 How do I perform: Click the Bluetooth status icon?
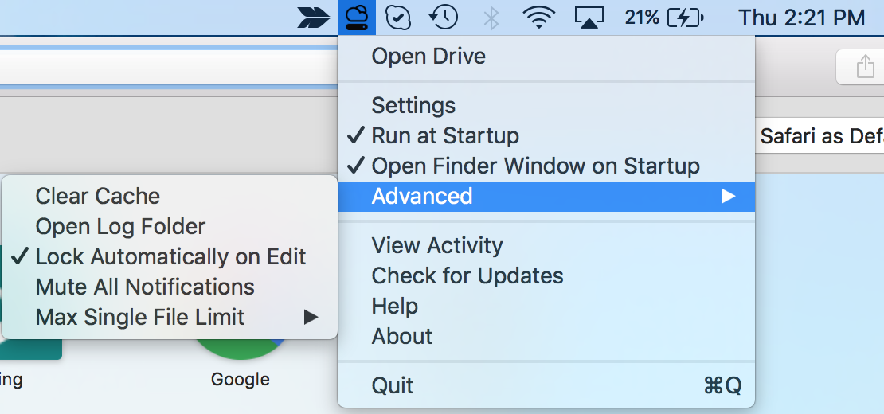tap(491, 18)
